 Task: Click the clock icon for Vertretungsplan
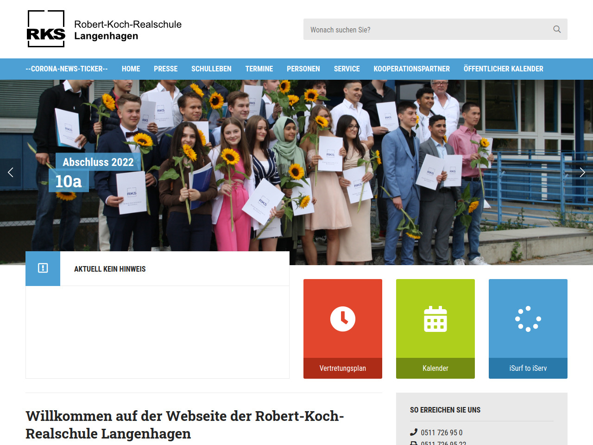click(x=343, y=319)
